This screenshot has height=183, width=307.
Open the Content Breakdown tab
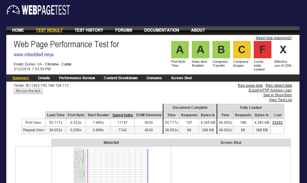pos(121,78)
